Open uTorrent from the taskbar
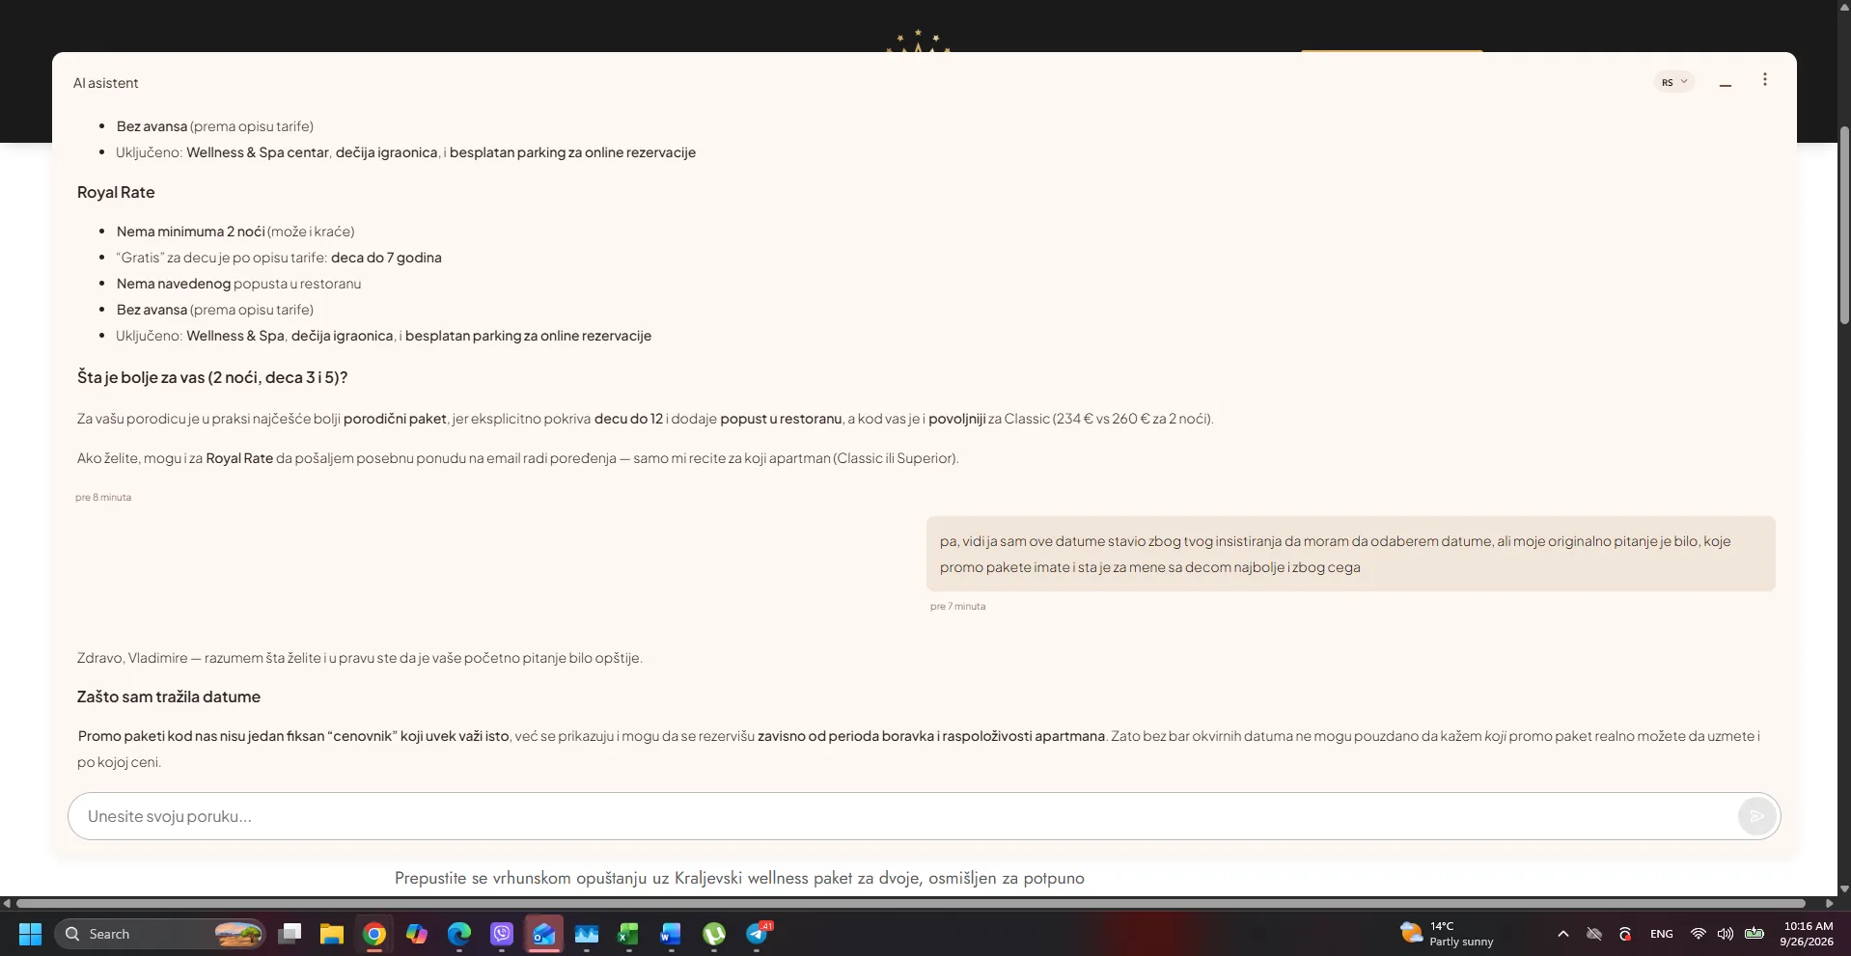1851x956 pixels. tap(714, 934)
